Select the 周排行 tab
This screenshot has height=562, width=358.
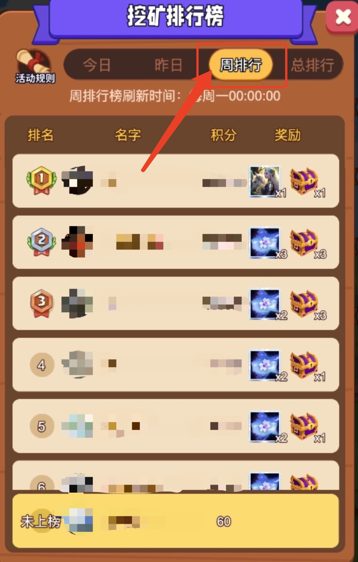coord(240,65)
